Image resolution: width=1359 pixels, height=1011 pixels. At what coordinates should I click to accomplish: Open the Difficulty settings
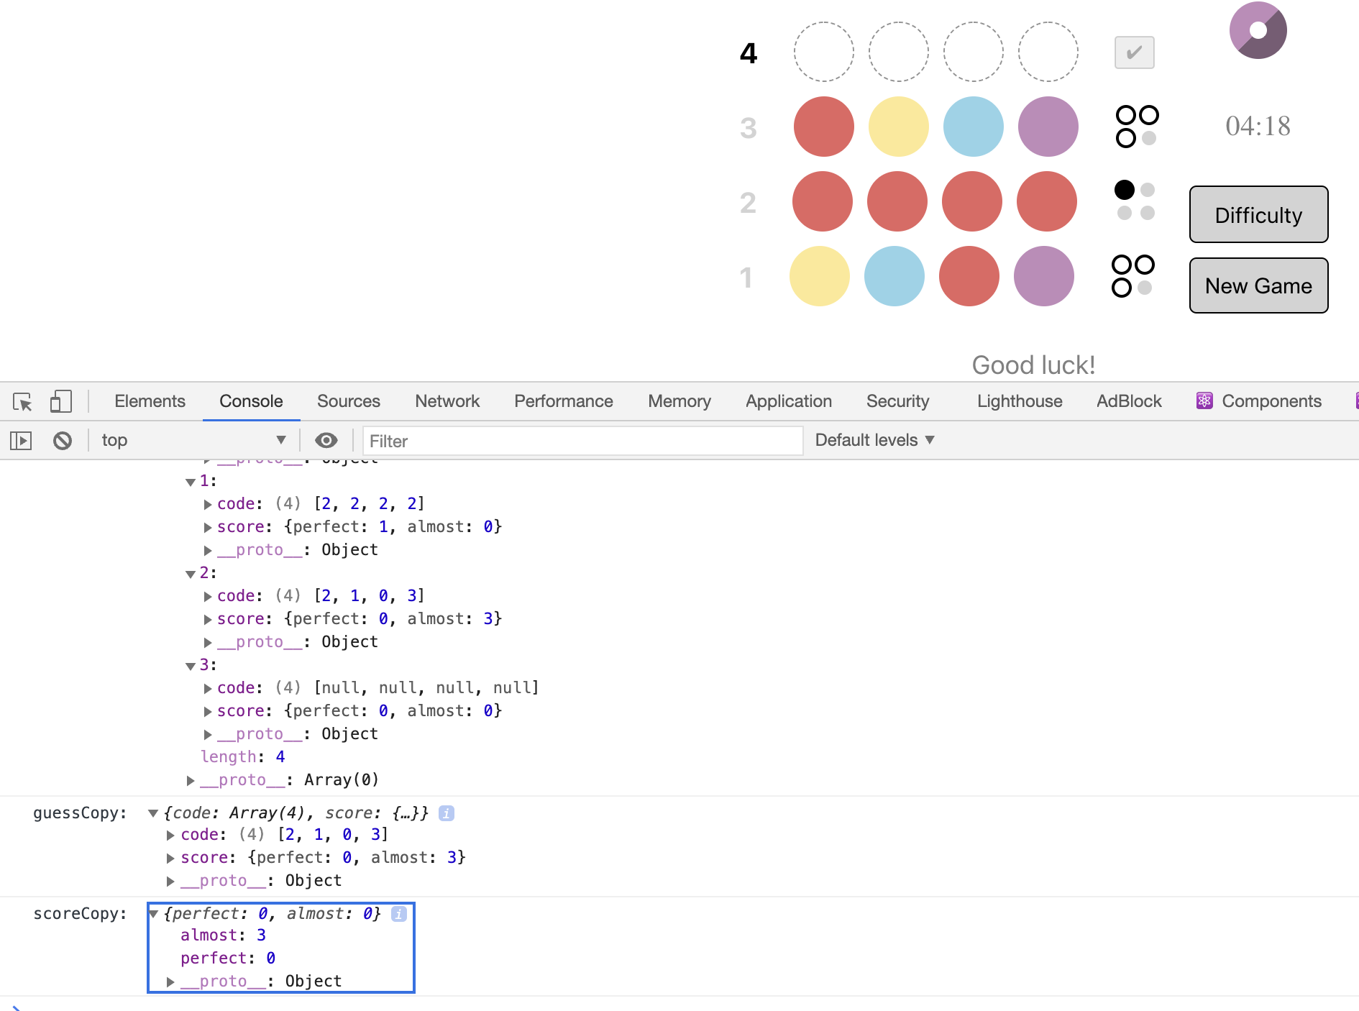click(1258, 214)
